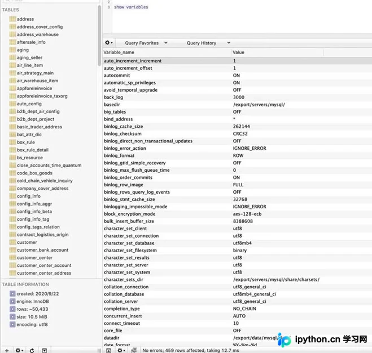This screenshot has width=372, height=353.
Task: Select the customer_bank_account table
Action: (x=42, y=250)
